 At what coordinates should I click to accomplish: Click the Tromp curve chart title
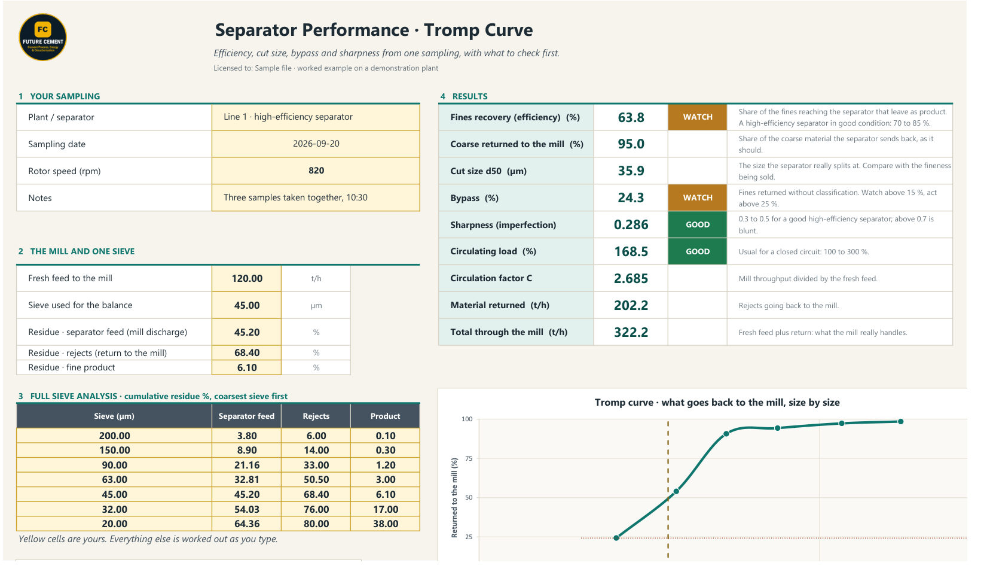tap(717, 402)
